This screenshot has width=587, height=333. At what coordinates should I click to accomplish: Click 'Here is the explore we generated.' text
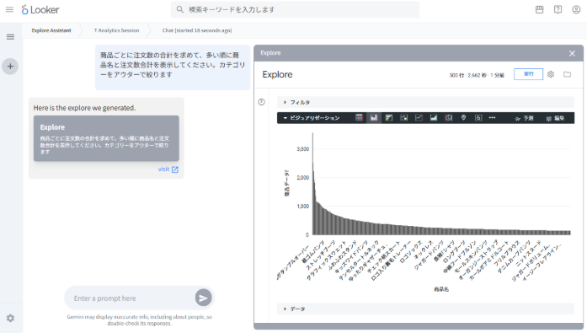pyautogui.click(x=84, y=108)
